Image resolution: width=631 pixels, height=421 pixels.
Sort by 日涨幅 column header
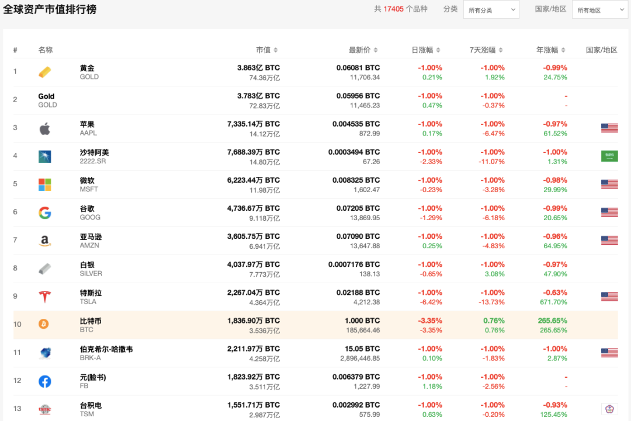click(x=426, y=50)
